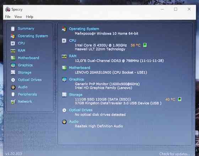Click the Audio heading link in summary
This screenshot has width=199, height=156.
[74, 122]
